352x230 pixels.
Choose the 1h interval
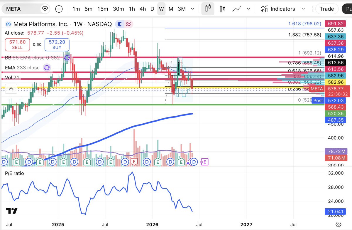click(x=132, y=9)
